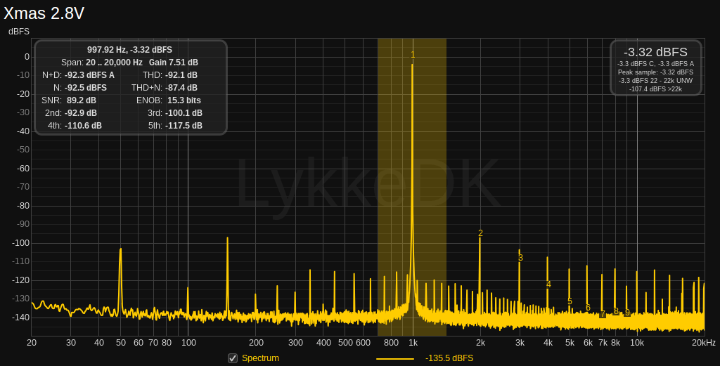Click harmonic marker 4 near 4k

pos(548,285)
